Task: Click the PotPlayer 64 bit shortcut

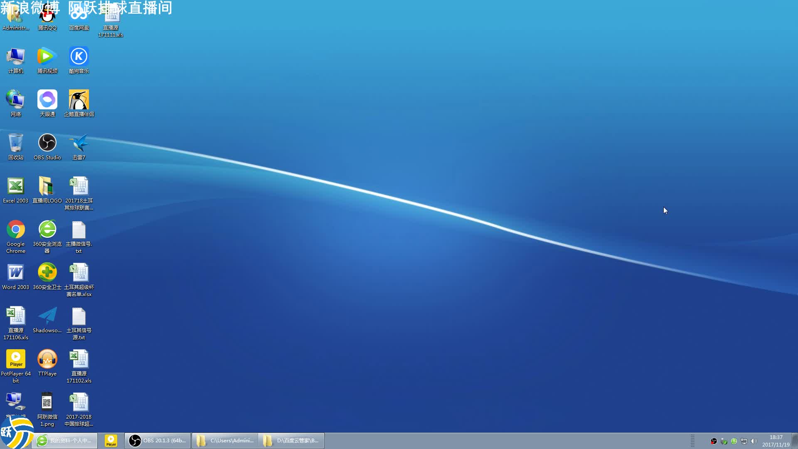Action: pyautogui.click(x=16, y=359)
